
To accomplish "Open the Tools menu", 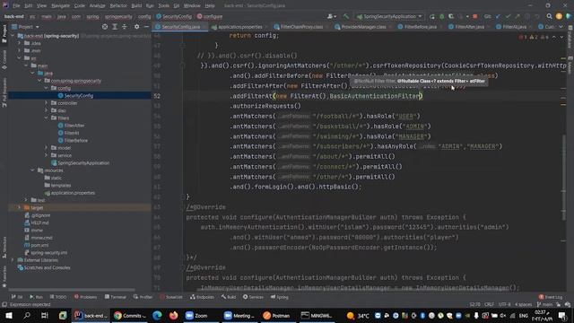I will click(x=163, y=5).
